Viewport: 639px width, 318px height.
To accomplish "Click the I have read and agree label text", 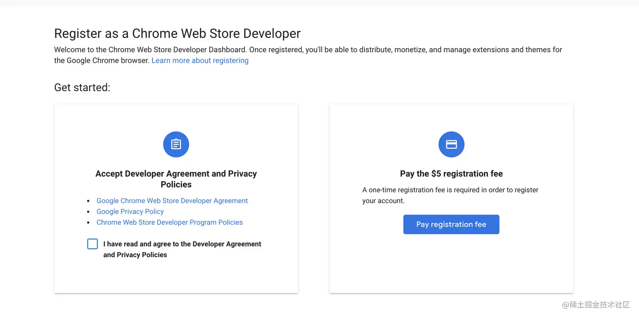I will (182, 249).
